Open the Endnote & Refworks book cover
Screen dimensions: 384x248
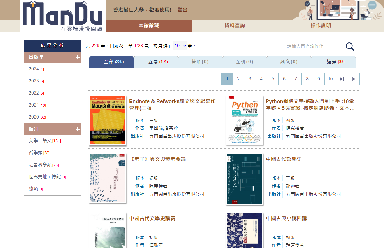pos(108,120)
